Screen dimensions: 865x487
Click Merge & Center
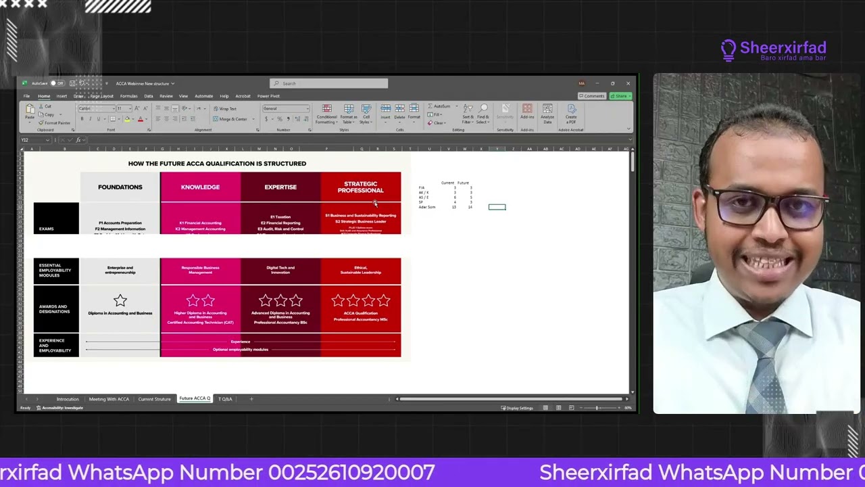[x=230, y=120]
